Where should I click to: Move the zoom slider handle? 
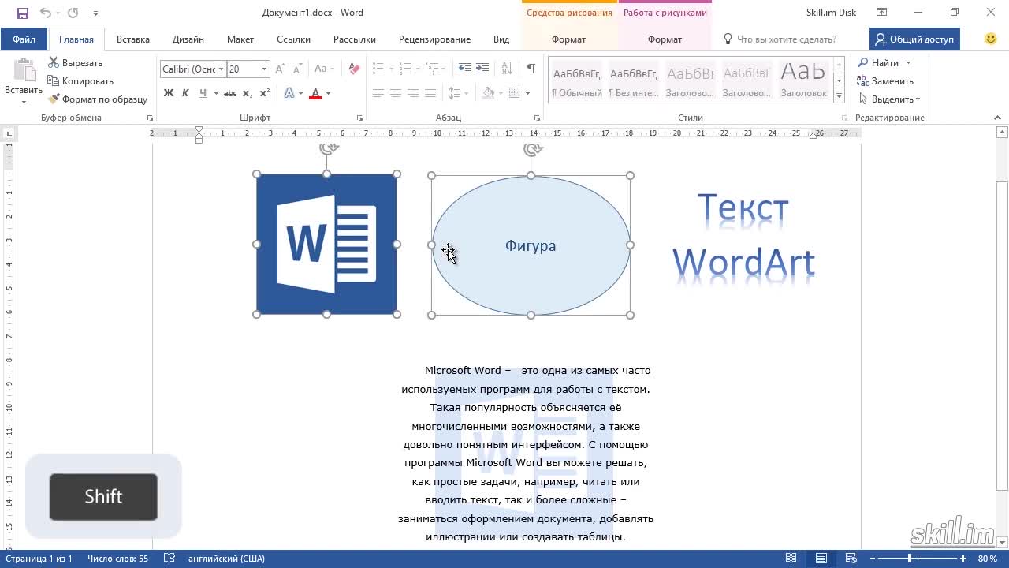910,559
